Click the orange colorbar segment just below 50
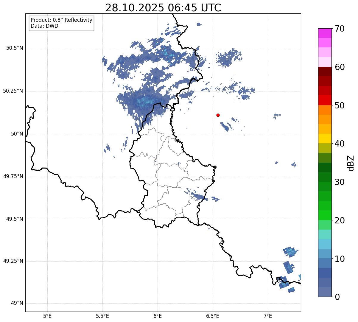The width and height of the screenshot is (358, 322). pos(325,110)
